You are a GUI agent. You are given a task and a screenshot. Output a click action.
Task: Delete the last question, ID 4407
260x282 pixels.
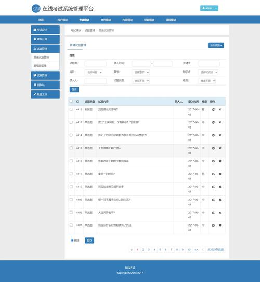[220, 225]
